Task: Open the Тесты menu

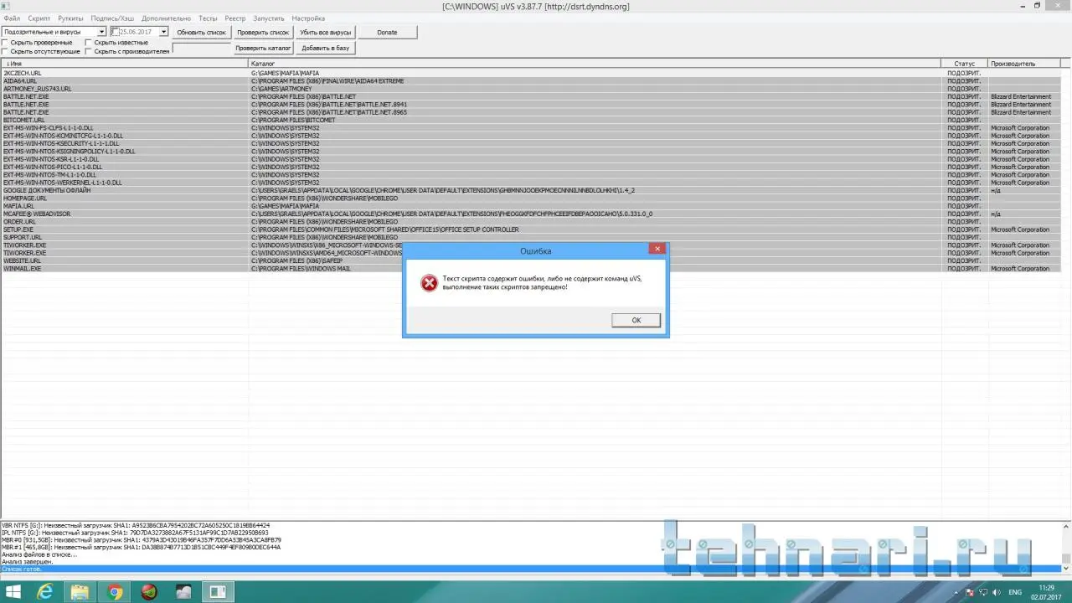Action: 208,18
